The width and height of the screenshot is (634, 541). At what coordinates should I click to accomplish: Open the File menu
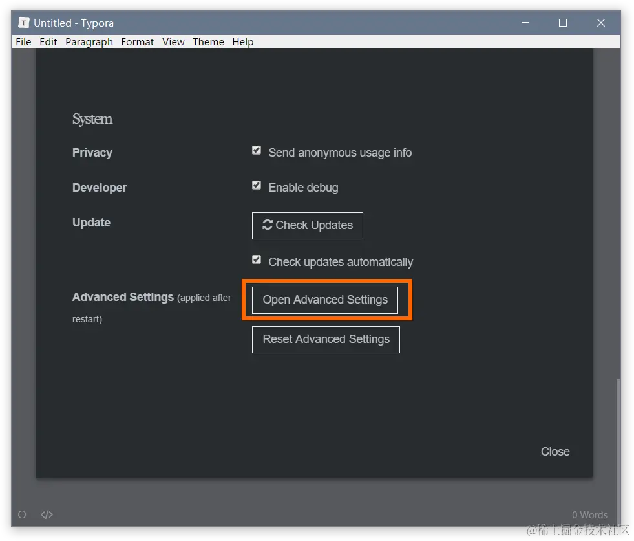point(23,41)
